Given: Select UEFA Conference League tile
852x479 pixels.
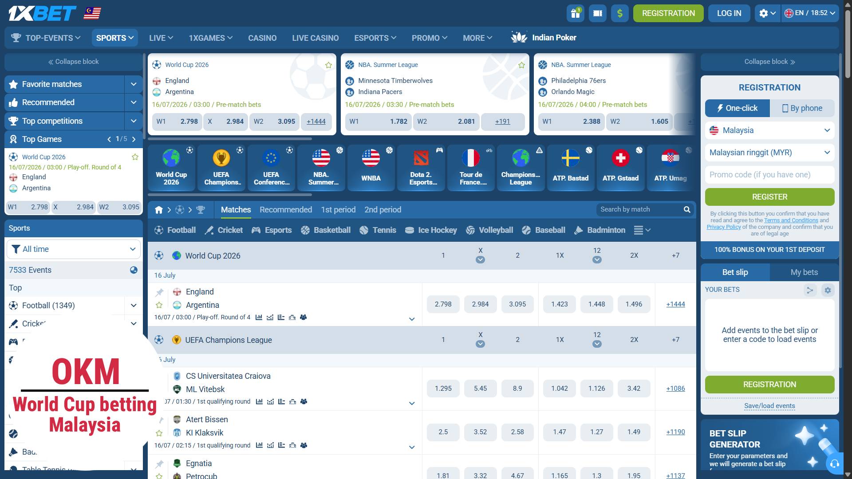Looking at the screenshot, I should [271, 168].
